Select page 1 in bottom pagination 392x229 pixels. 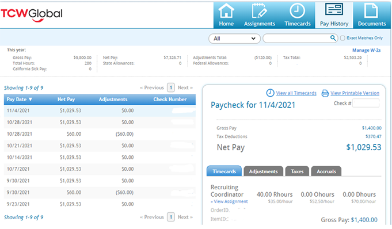click(171, 217)
